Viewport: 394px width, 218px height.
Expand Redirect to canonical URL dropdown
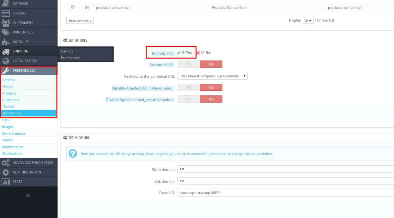tap(212, 76)
